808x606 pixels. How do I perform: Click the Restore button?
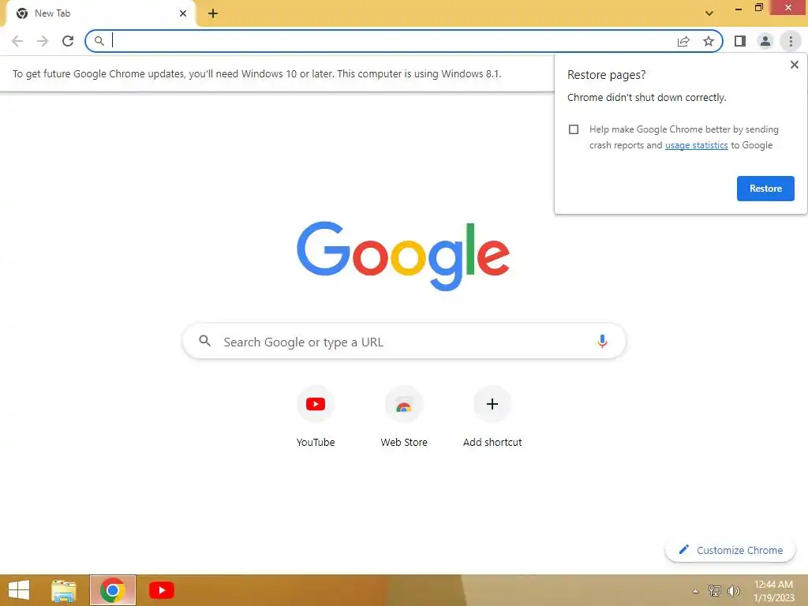click(765, 189)
